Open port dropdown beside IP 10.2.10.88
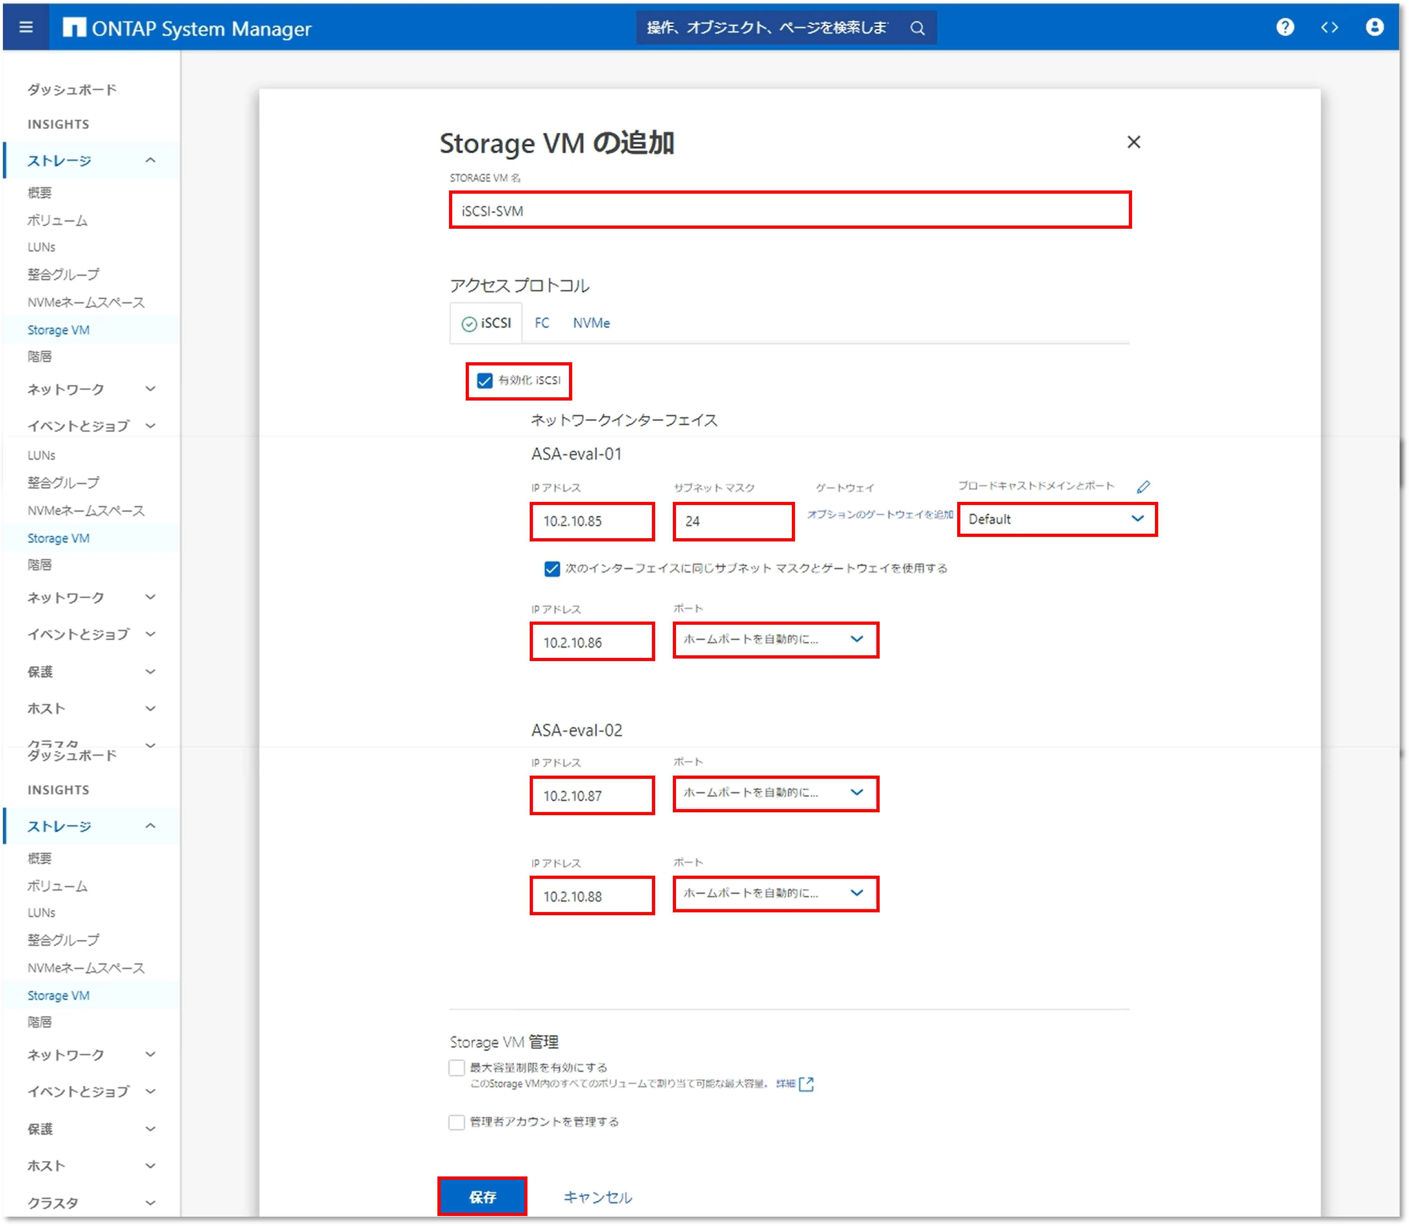The height and width of the screenshot is (1226, 1409). 776,894
